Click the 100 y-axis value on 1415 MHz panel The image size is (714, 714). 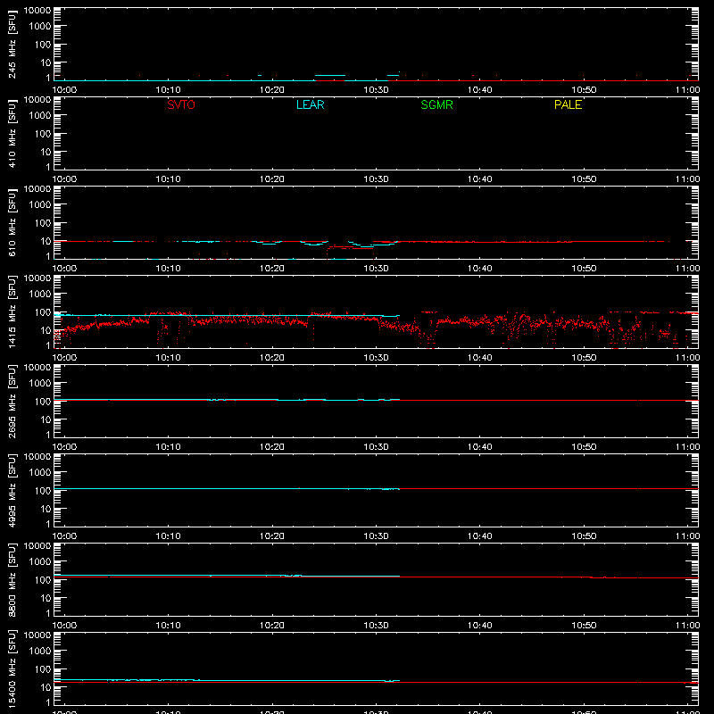(43, 312)
